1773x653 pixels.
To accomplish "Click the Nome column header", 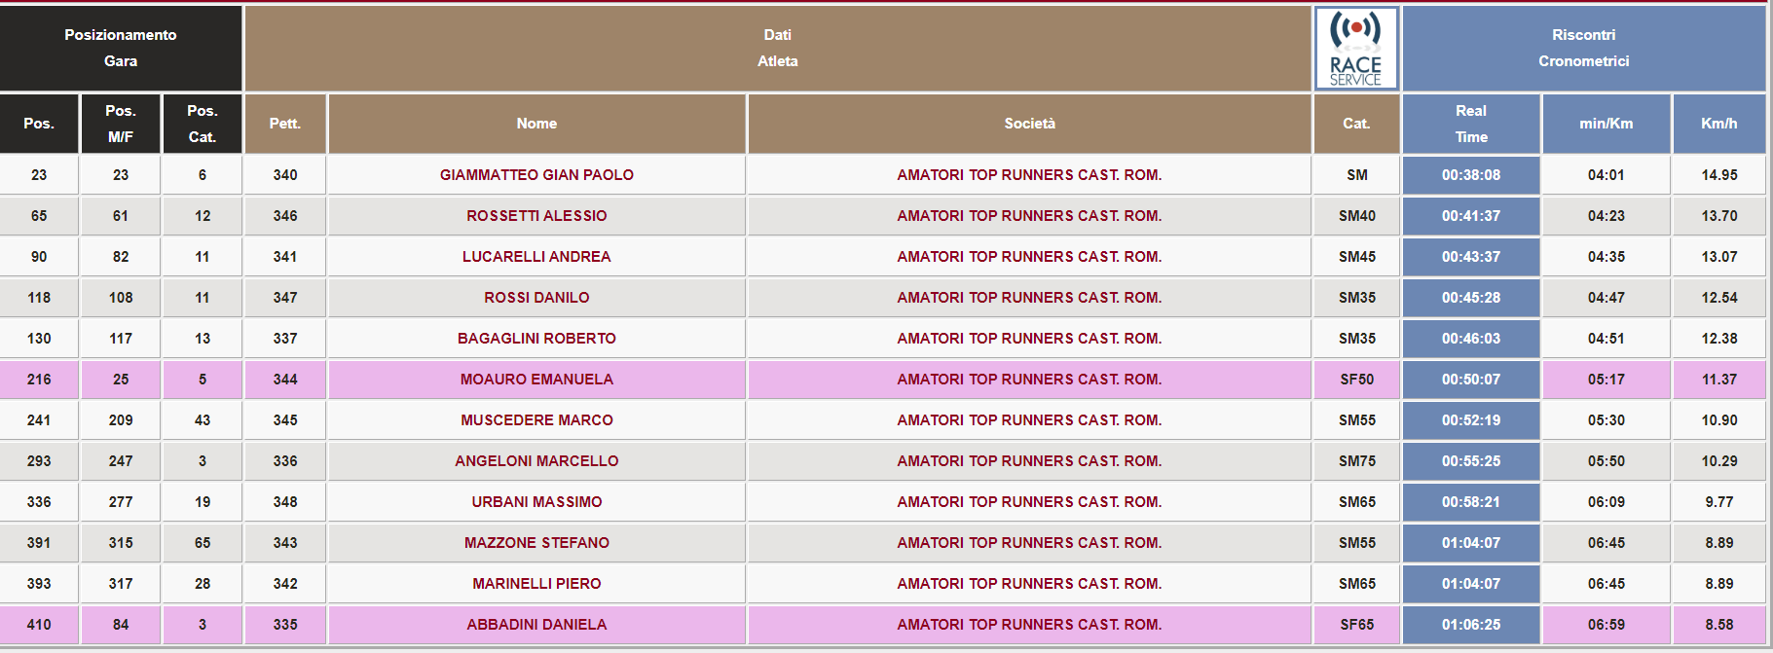I will click(536, 124).
